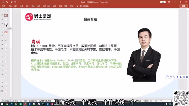Select slide 9 thumbnail in slide panel
This screenshot has height=106, width=189.
tap(6, 45)
